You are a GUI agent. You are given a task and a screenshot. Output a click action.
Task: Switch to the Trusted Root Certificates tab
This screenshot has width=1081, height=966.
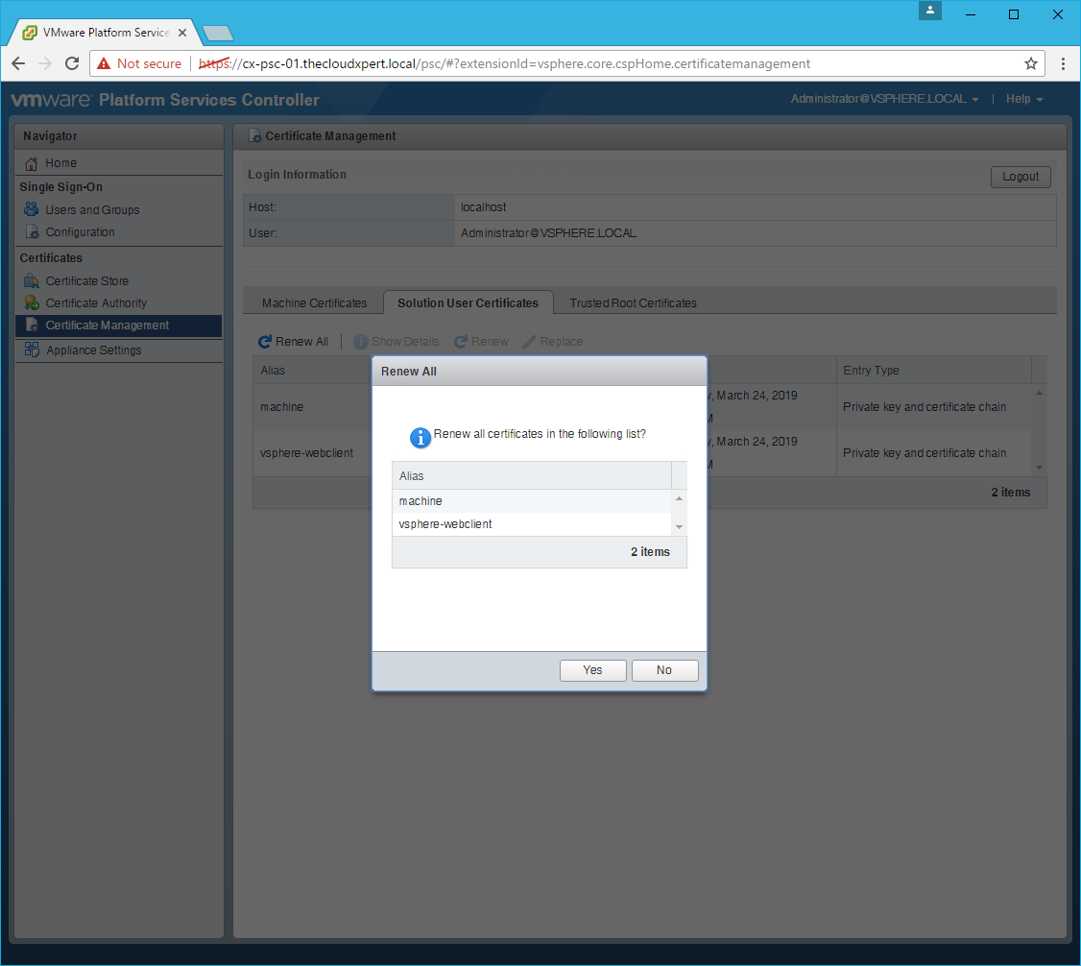tap(633, 302)
